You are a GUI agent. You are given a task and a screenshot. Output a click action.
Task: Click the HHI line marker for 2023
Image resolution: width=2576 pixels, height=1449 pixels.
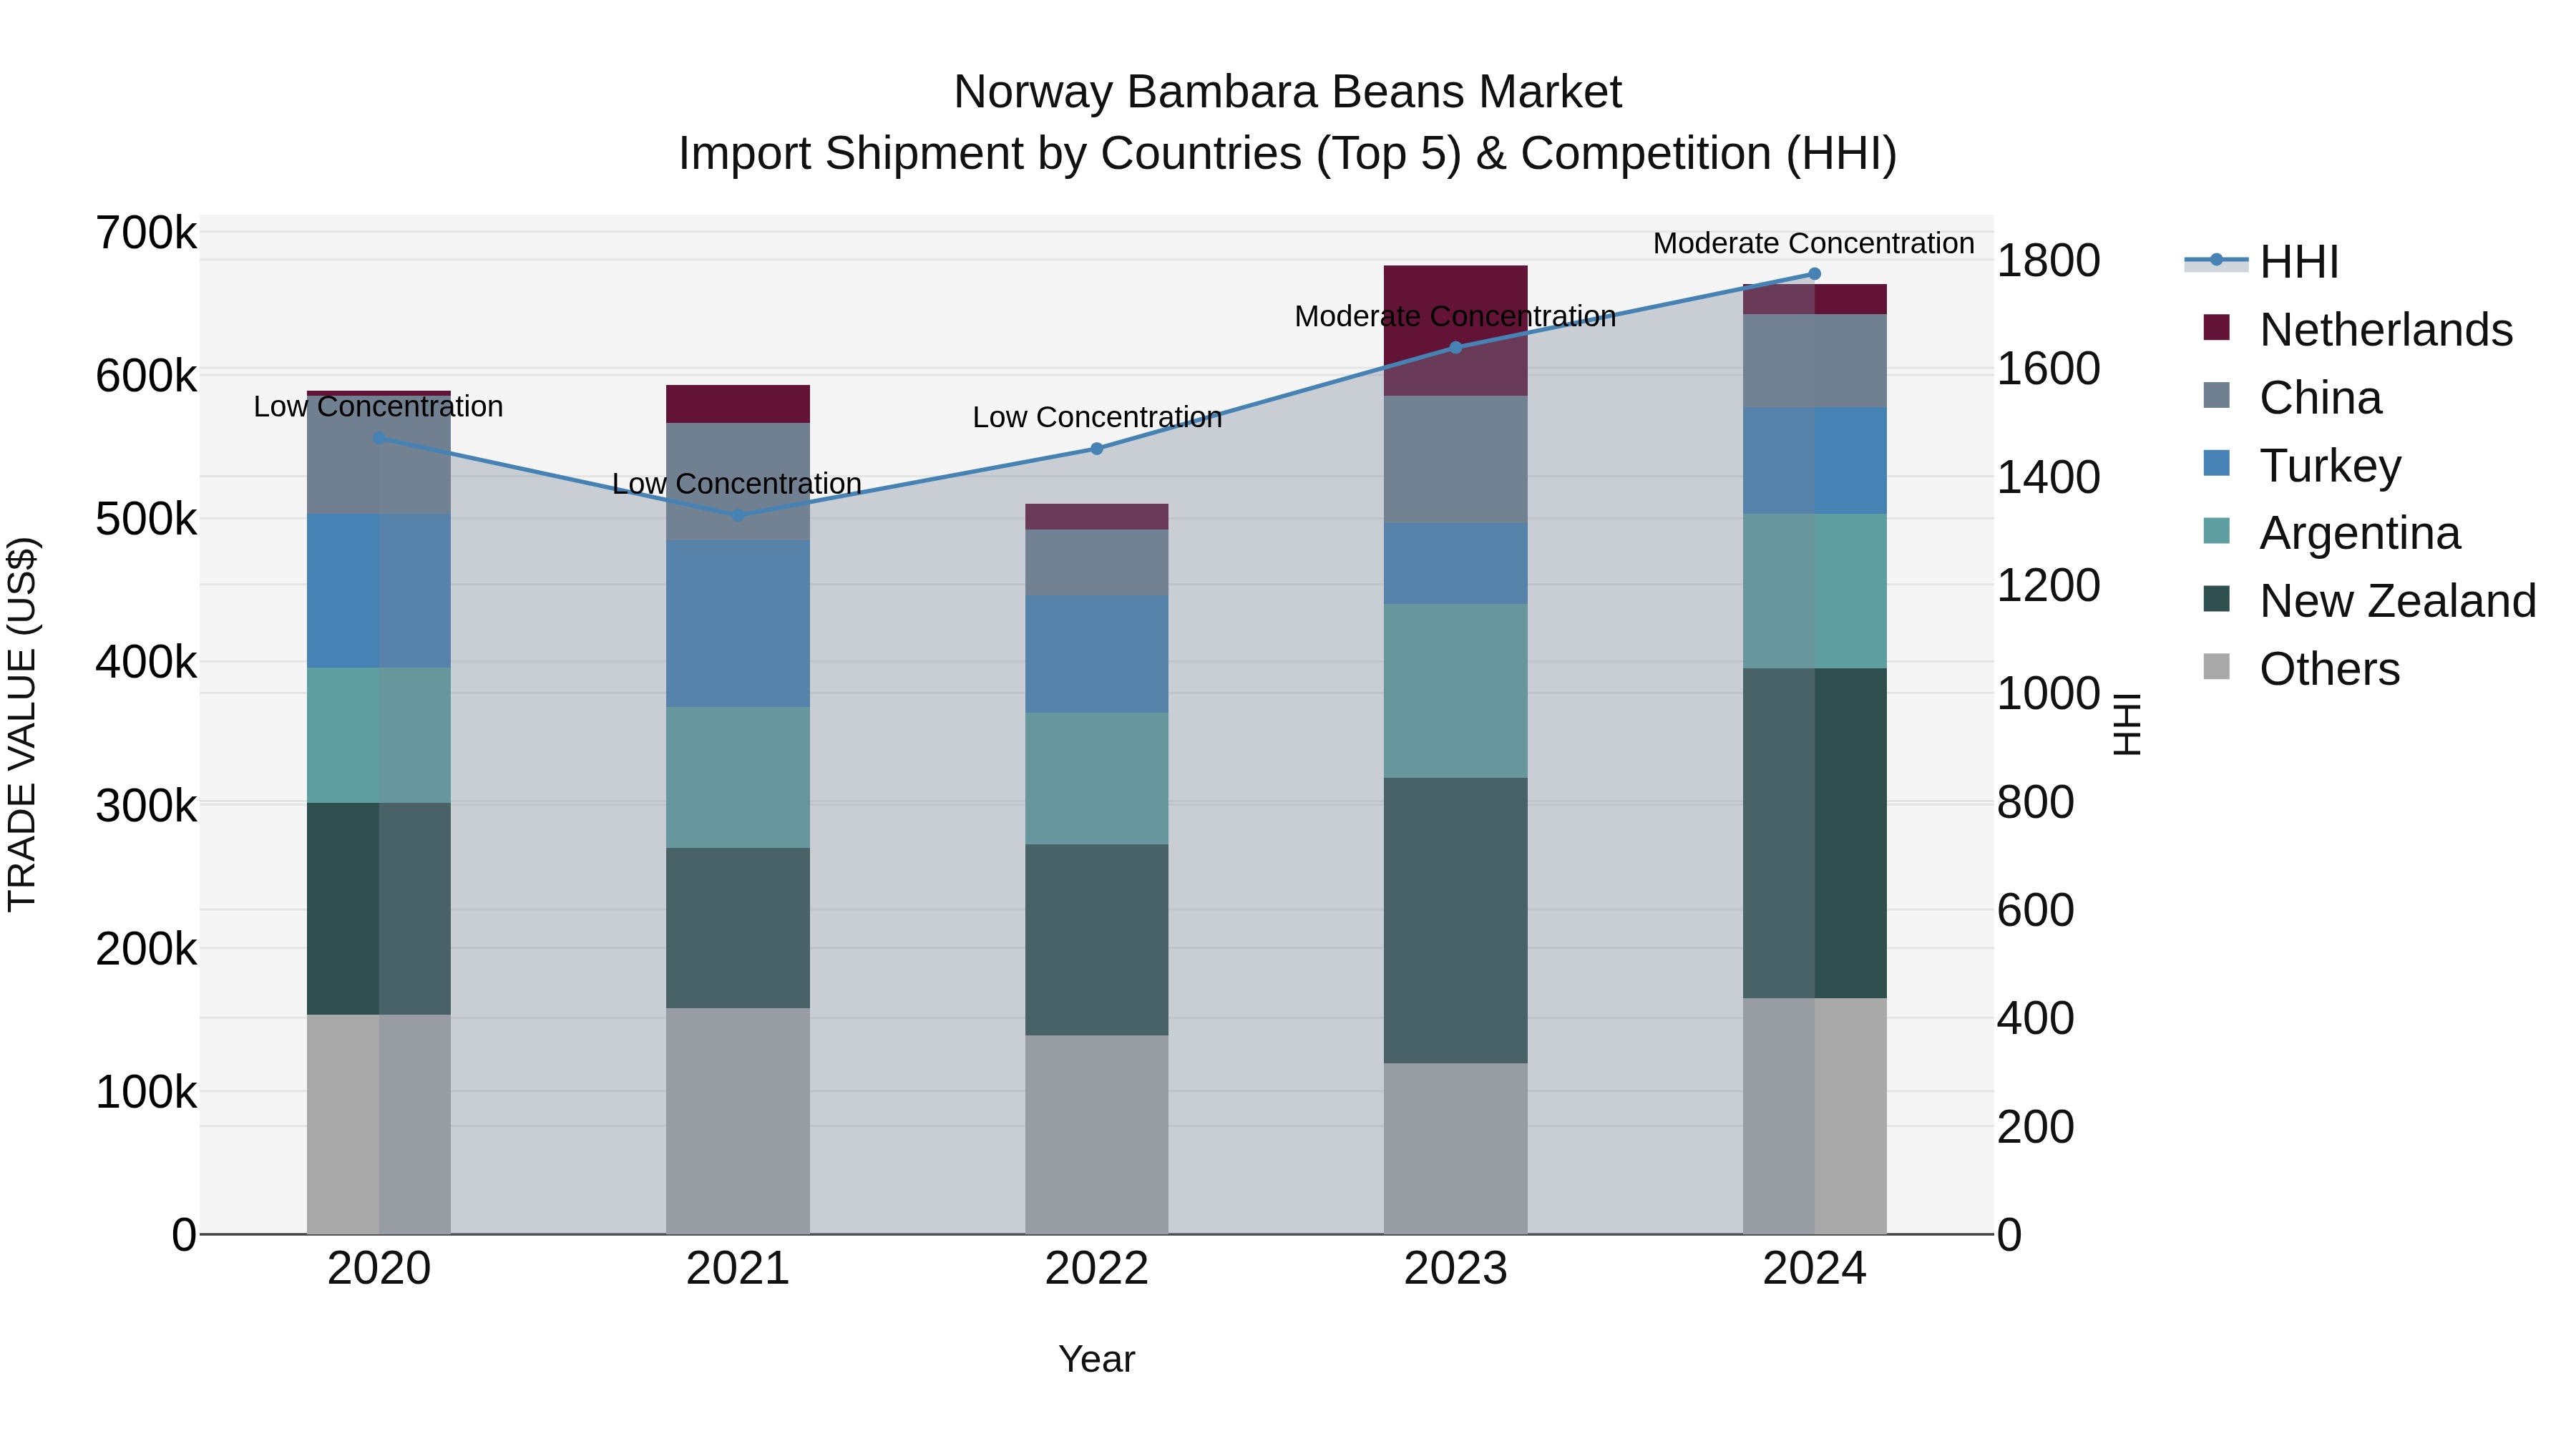point(1456,348)
